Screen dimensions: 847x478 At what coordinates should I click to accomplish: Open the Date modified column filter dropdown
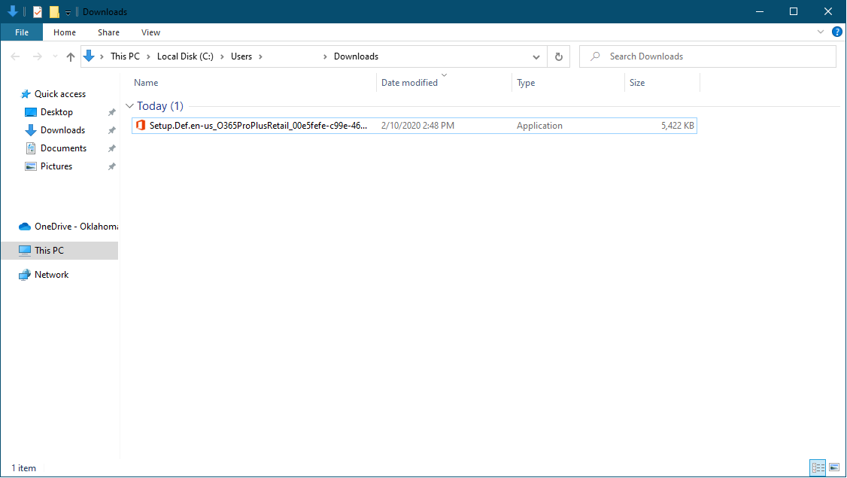coord(444,75)
